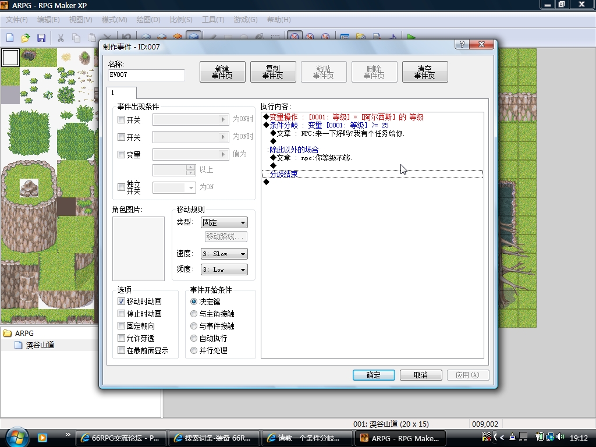Select the 自动执行 trigger radio button
This screenshot has height=447, width=596.
pyautogui.click(x=194, y=338)
